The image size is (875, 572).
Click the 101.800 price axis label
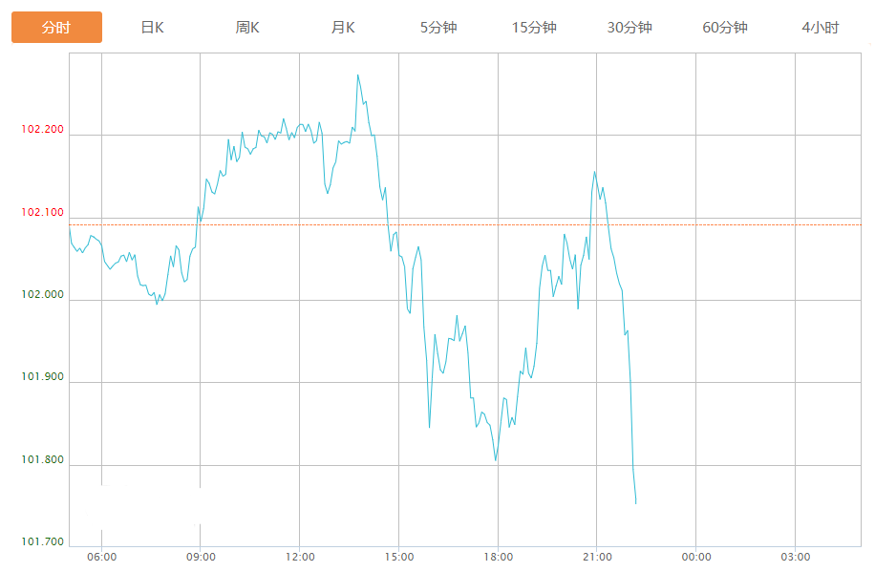coord(42,460)
